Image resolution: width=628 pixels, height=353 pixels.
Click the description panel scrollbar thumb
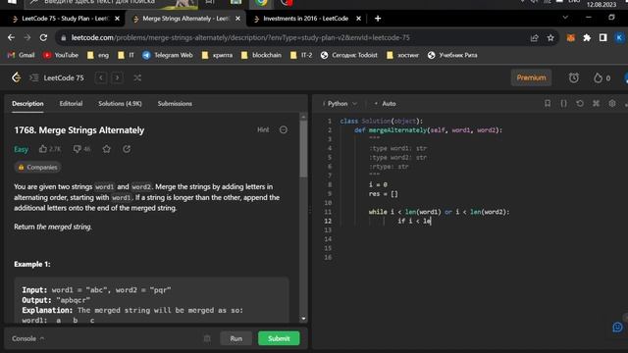click(303, 148)
